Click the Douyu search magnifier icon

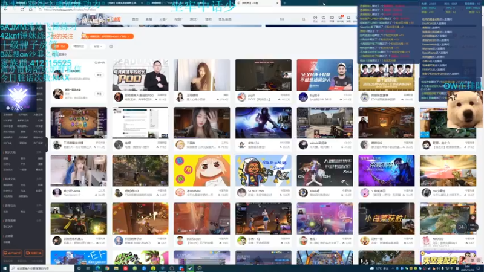(x=304, y=19)
